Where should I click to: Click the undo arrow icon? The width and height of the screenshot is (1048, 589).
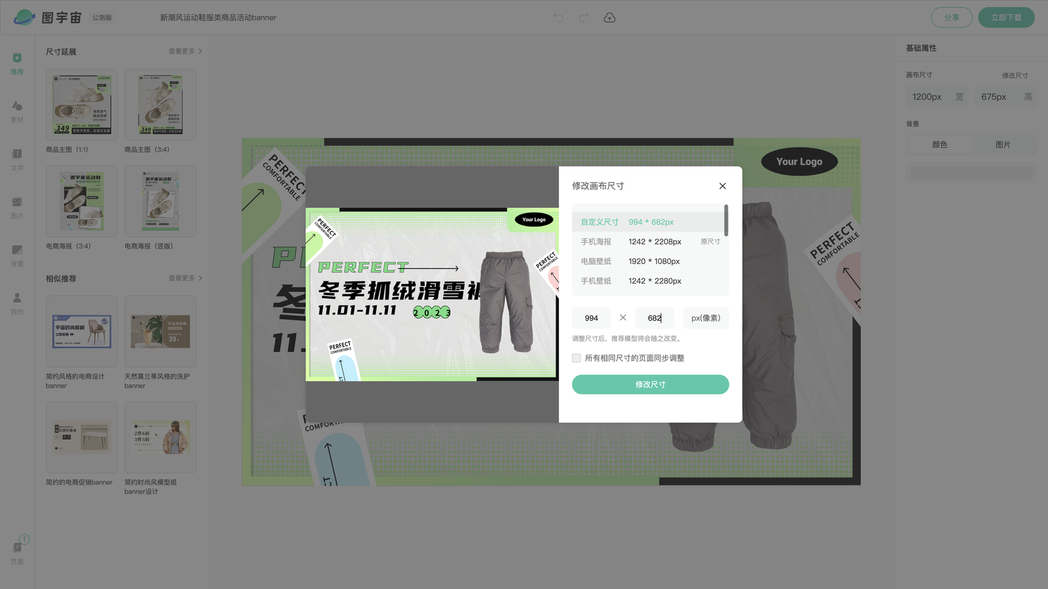[558, 17]
